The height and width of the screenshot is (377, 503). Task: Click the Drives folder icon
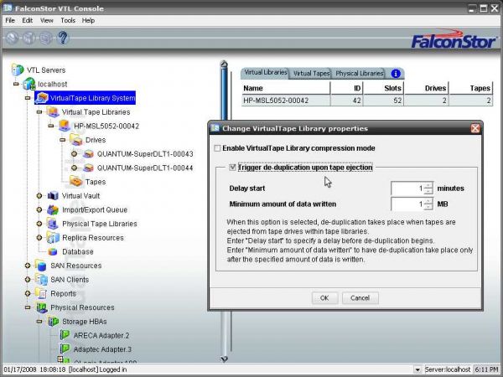(x=76, y=140)
